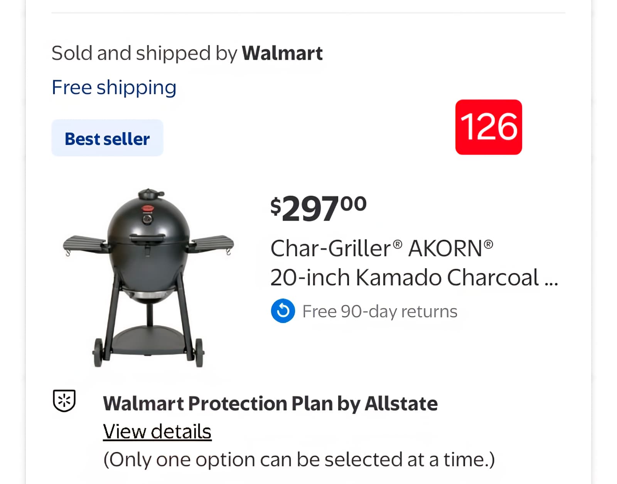
Task: Click the grill's right side shelf
Action: tap(212, 243)
